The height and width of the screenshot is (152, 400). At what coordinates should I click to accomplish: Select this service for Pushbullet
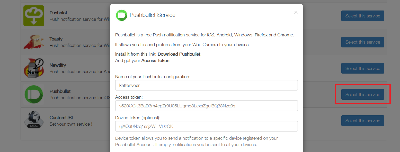tap(363, 94)
